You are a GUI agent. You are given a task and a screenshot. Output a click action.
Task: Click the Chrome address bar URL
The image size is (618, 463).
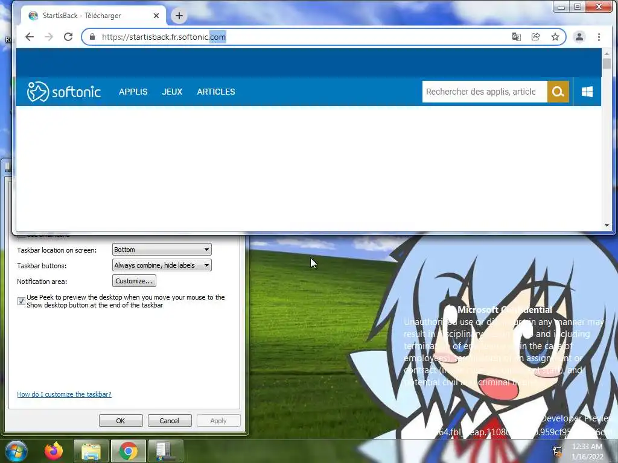coord(164,37)
